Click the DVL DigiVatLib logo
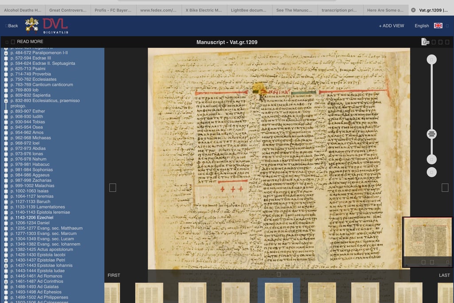Image resolution: width=454 pixels, height=303 pixels. pos(55,26)
